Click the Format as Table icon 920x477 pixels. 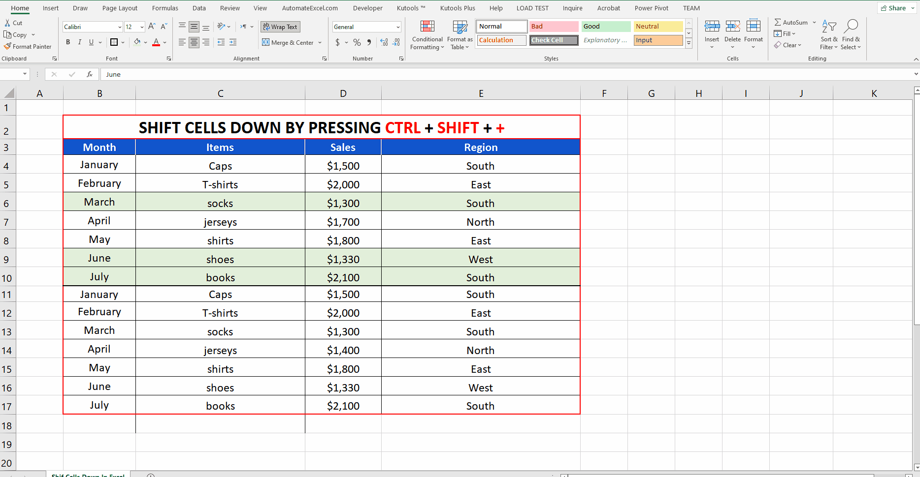click(460, 35)
